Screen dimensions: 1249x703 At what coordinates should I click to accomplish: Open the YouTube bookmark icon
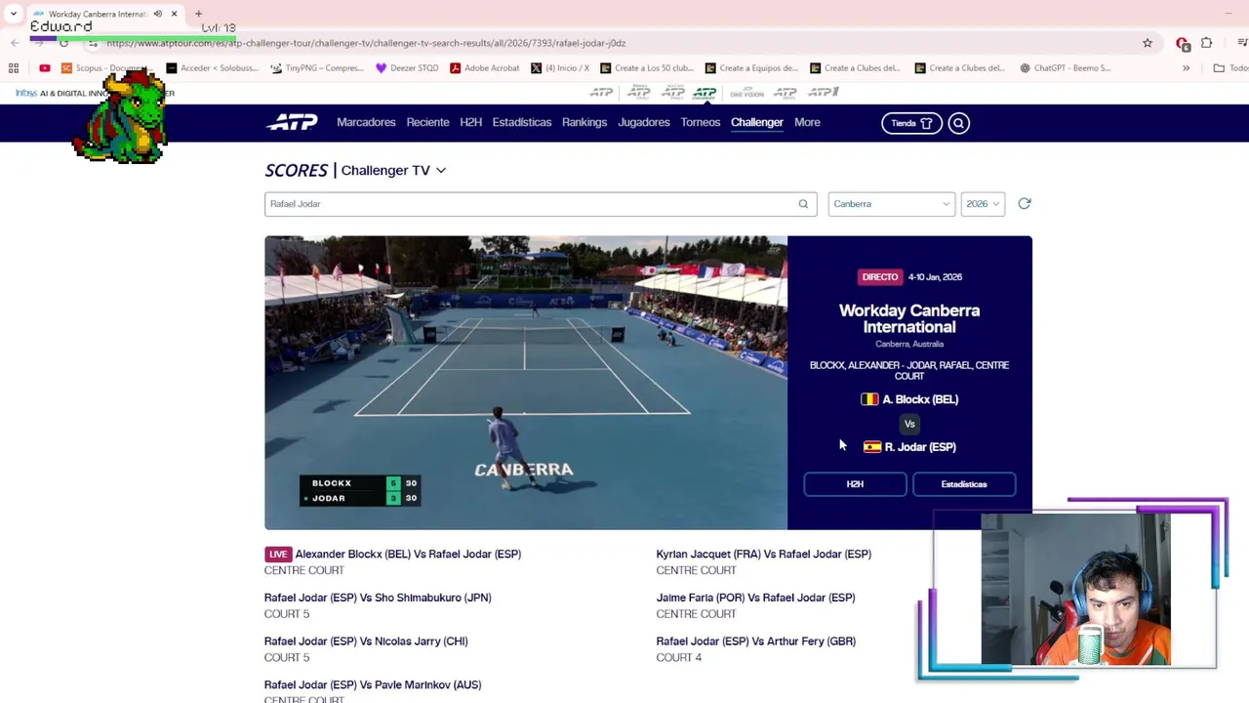pyautogui.click(x=45, y=68)
